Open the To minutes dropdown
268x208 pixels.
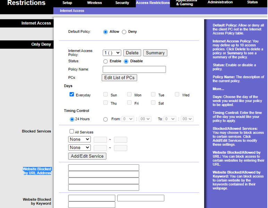point(187,119)
